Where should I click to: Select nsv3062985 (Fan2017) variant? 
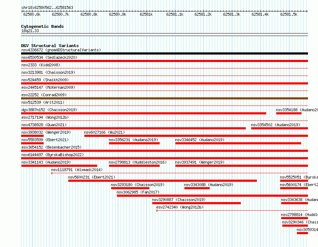[138, 192]
